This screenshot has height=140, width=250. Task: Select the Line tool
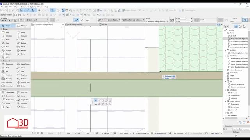coord(23,72)
